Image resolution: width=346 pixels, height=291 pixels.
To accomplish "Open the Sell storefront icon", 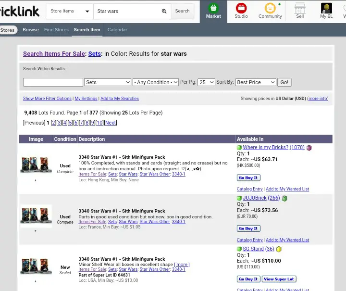I will (x=300, y=8).
